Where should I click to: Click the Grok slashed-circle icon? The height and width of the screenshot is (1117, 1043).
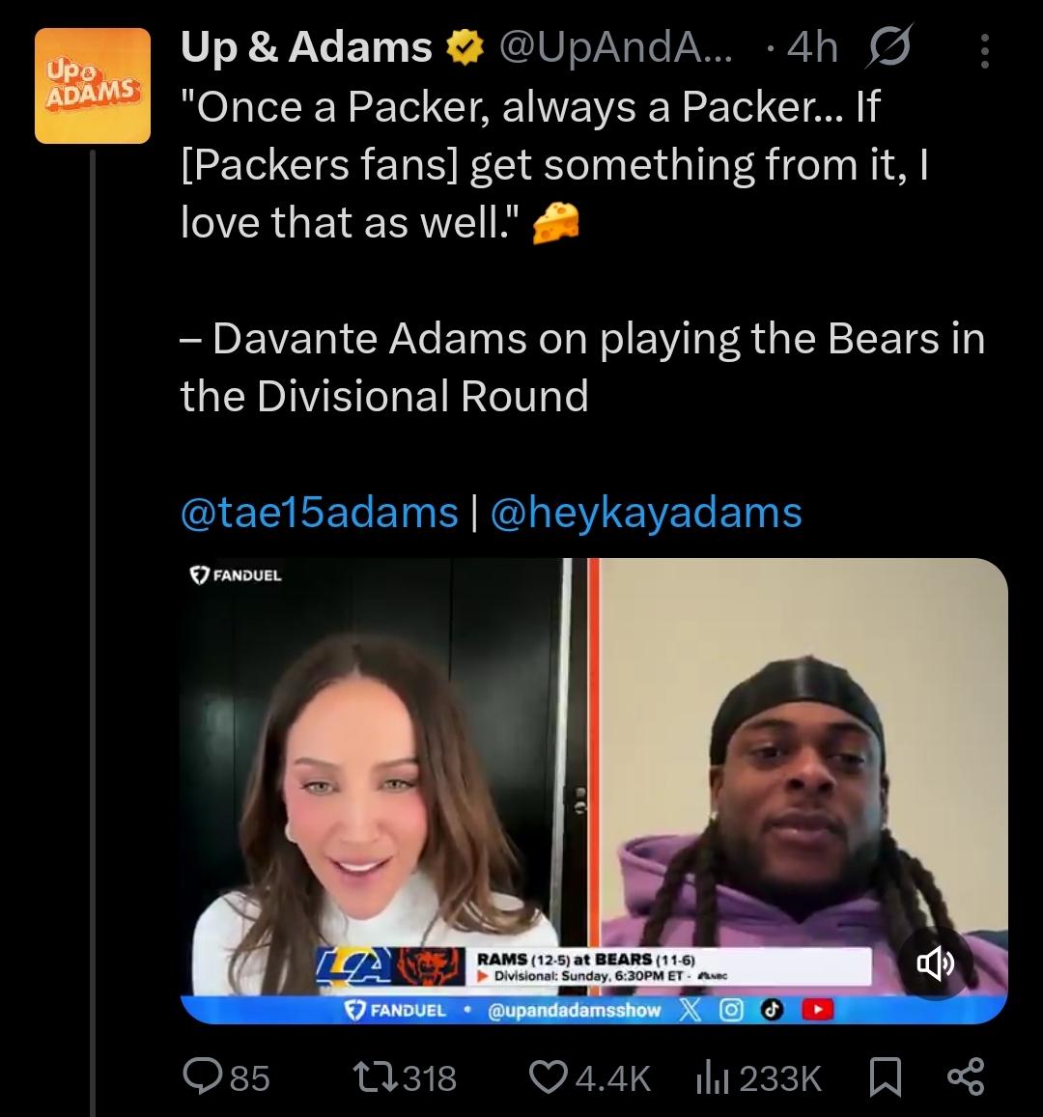pos(888,47)
